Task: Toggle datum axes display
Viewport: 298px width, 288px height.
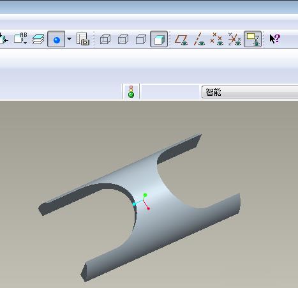Action: [199, 39]
